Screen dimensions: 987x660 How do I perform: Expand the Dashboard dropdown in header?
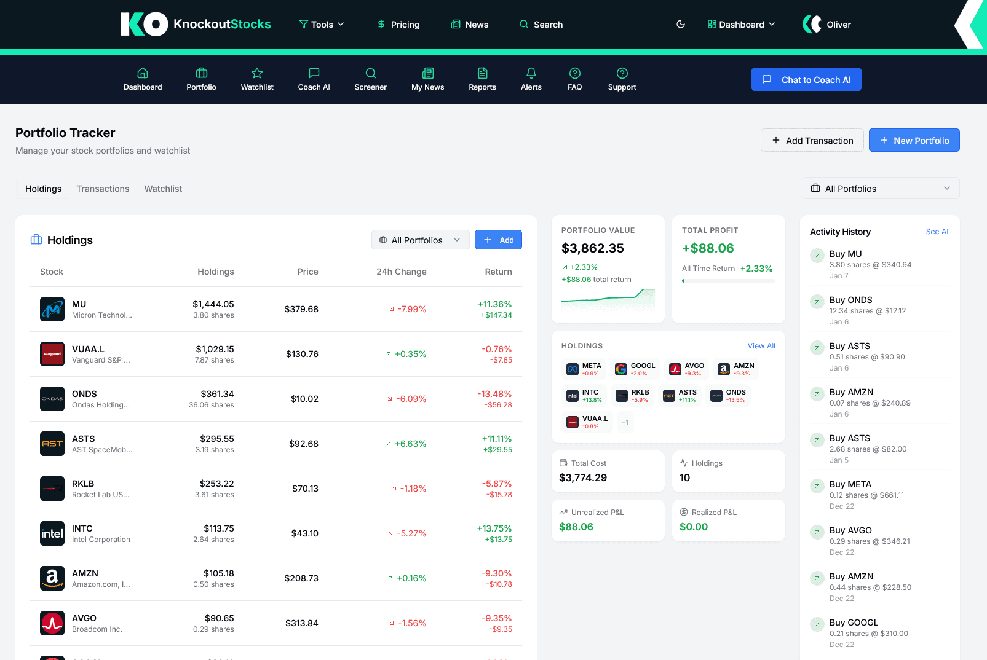coord(741,24)
